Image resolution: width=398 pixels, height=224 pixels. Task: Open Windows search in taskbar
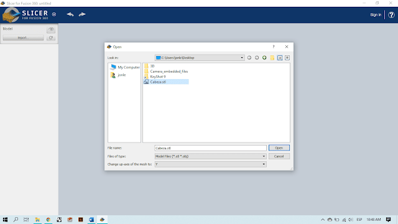click(16, 220)
